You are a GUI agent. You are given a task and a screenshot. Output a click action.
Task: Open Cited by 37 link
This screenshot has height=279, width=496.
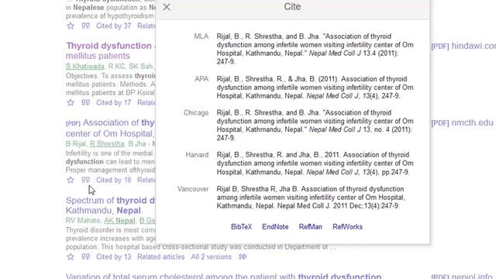pyautogui.click(x=114, y=26)
